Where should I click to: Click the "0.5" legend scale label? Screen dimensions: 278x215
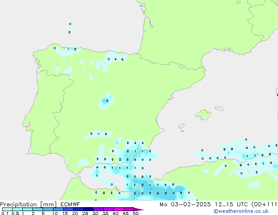(15, 213)
